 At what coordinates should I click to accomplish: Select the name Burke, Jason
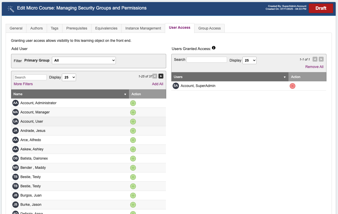click(x=31, y=205)
